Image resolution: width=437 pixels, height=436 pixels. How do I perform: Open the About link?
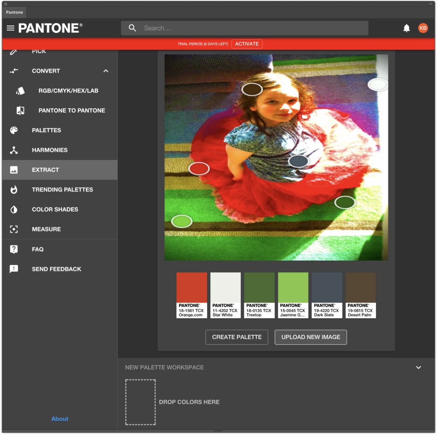tap(60, 419)
